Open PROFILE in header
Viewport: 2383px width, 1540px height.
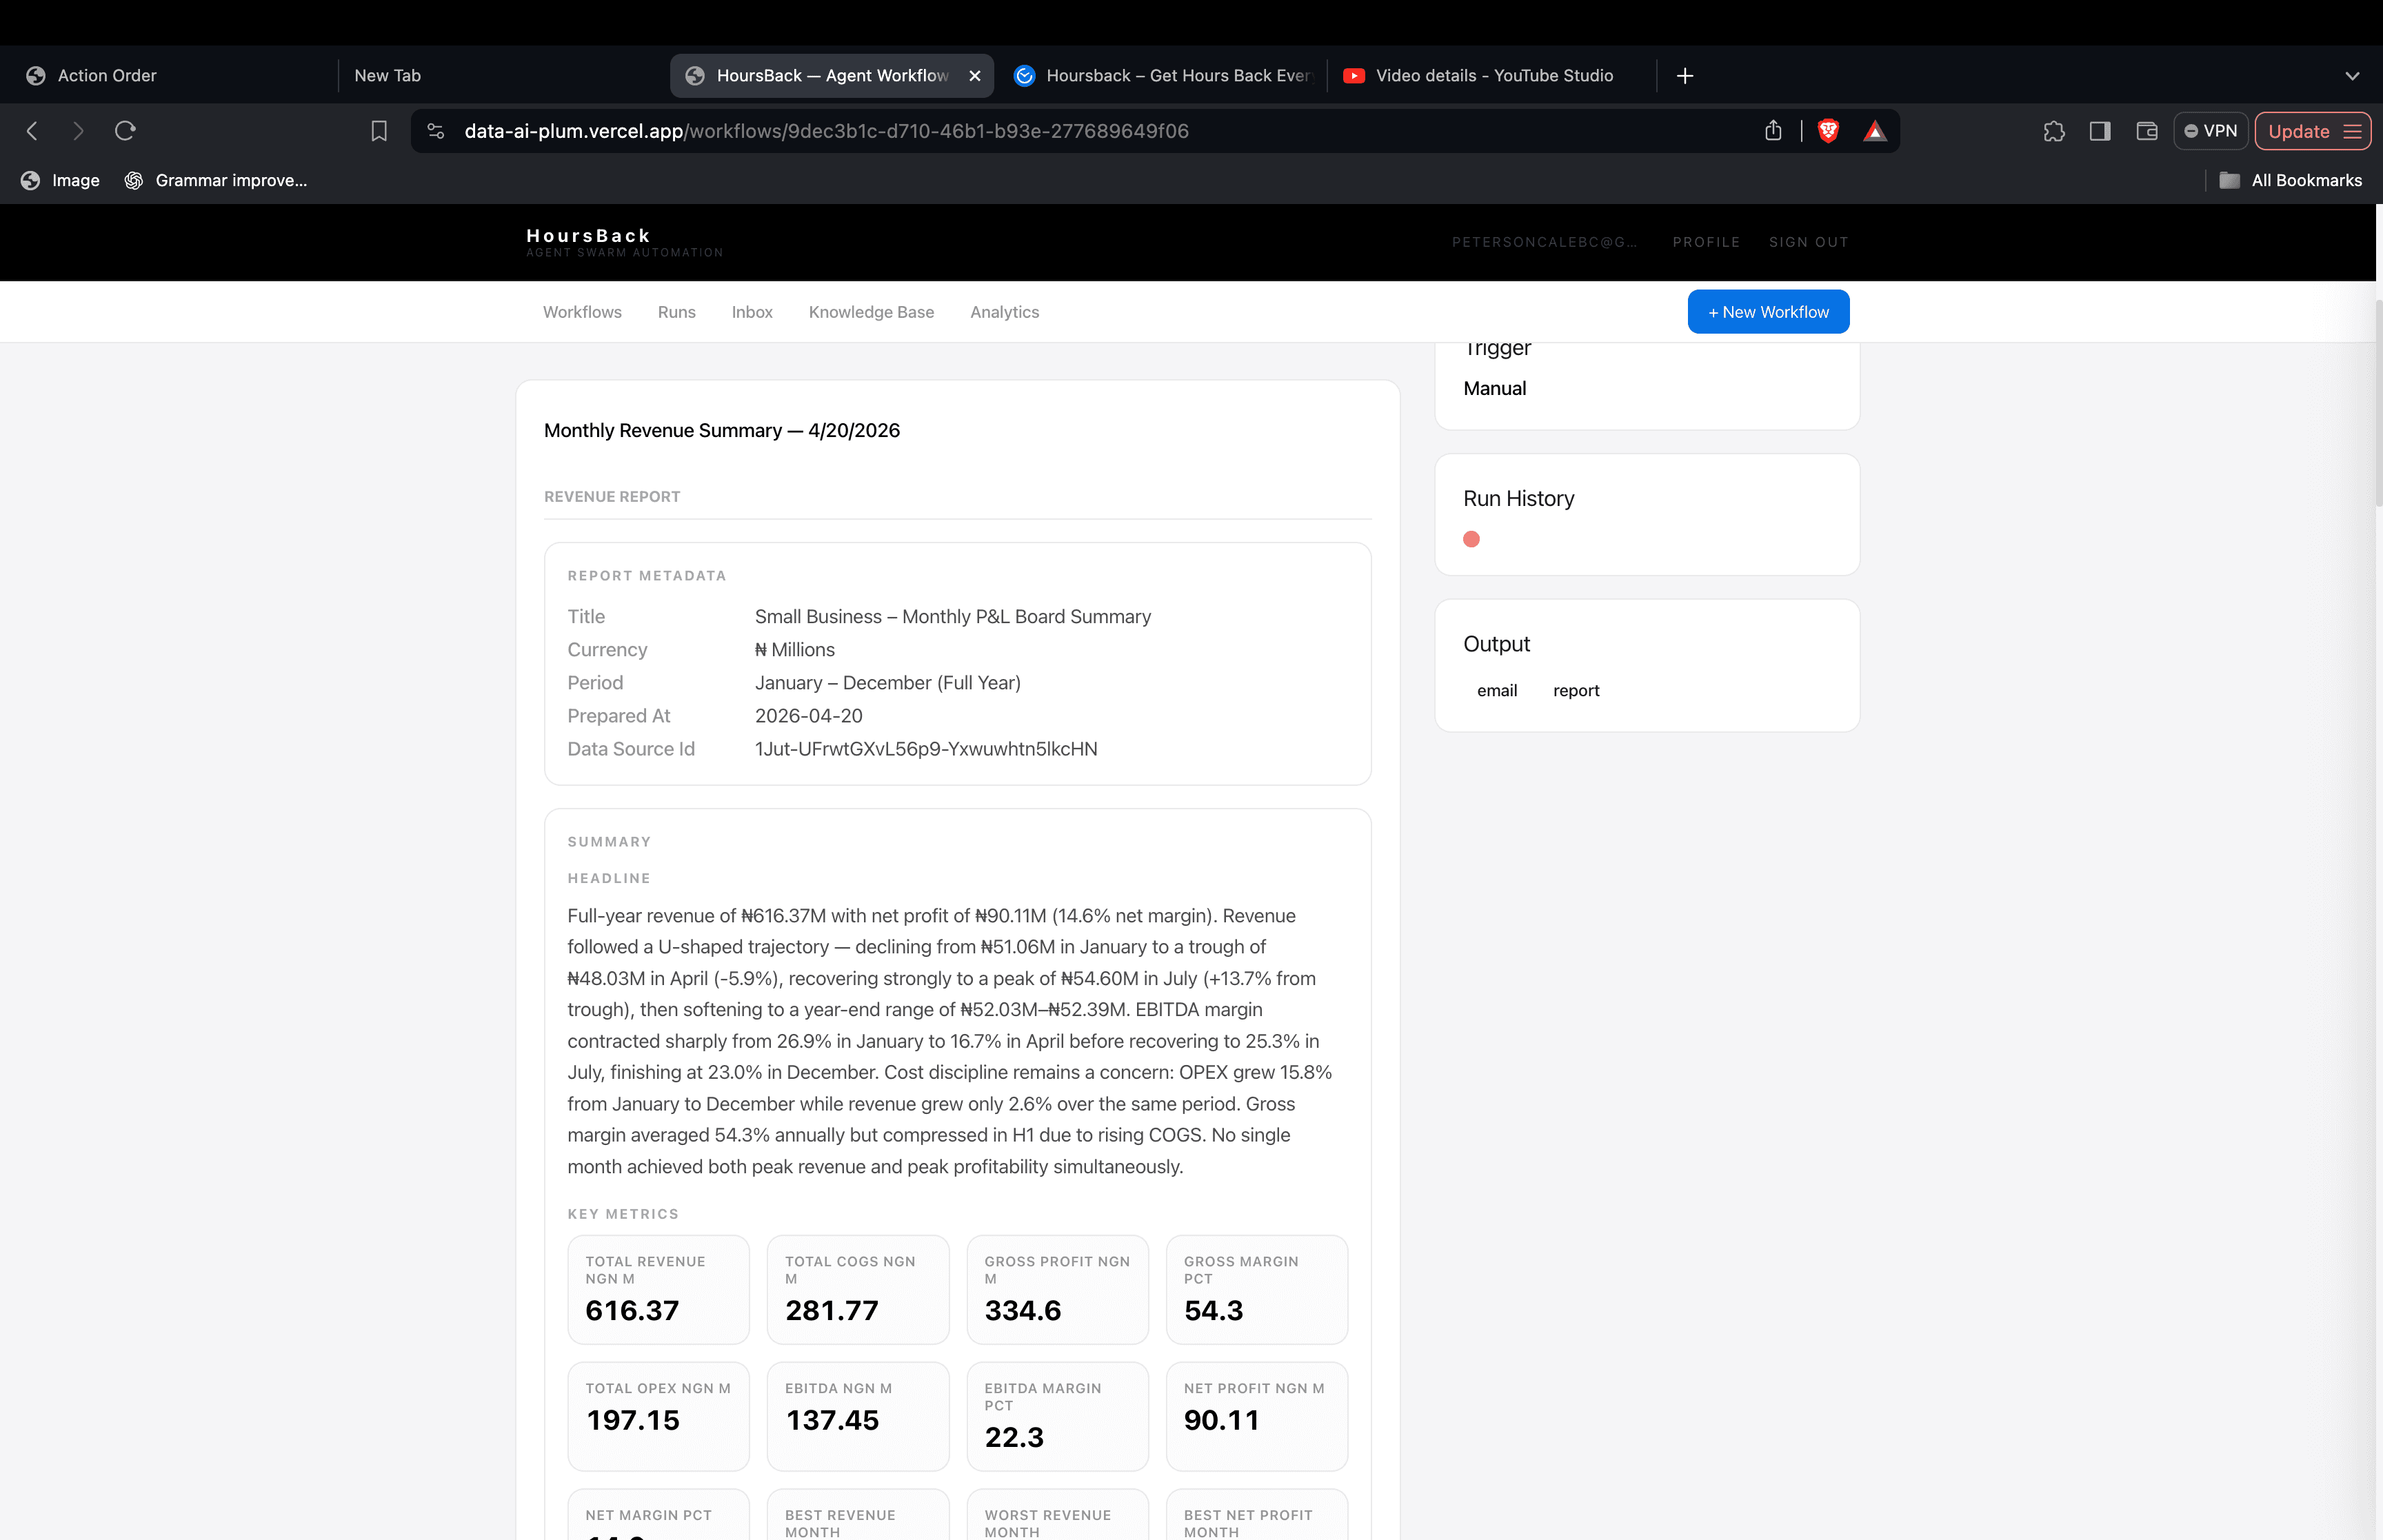click(x=1706, y=242)
